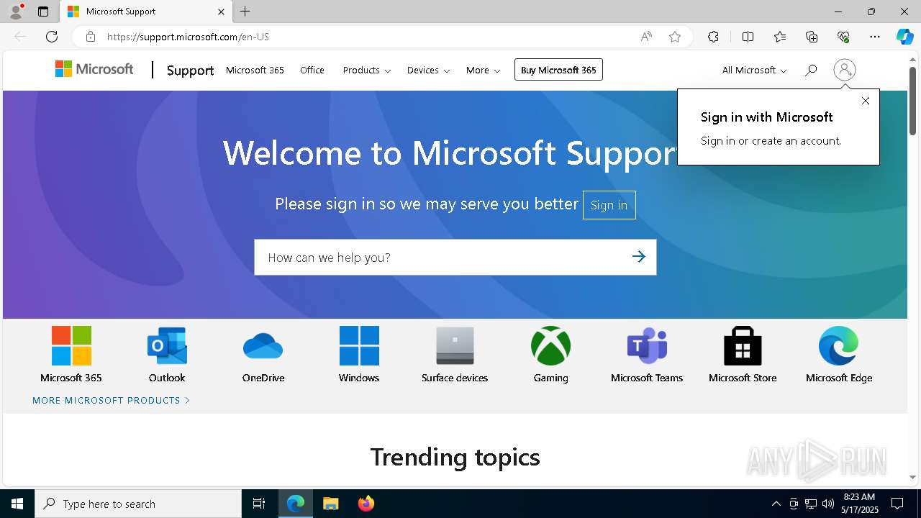The width and height of the screenshot is (921, 518).
Task: Click the account sign-in avatar icon
Action: 845,70
